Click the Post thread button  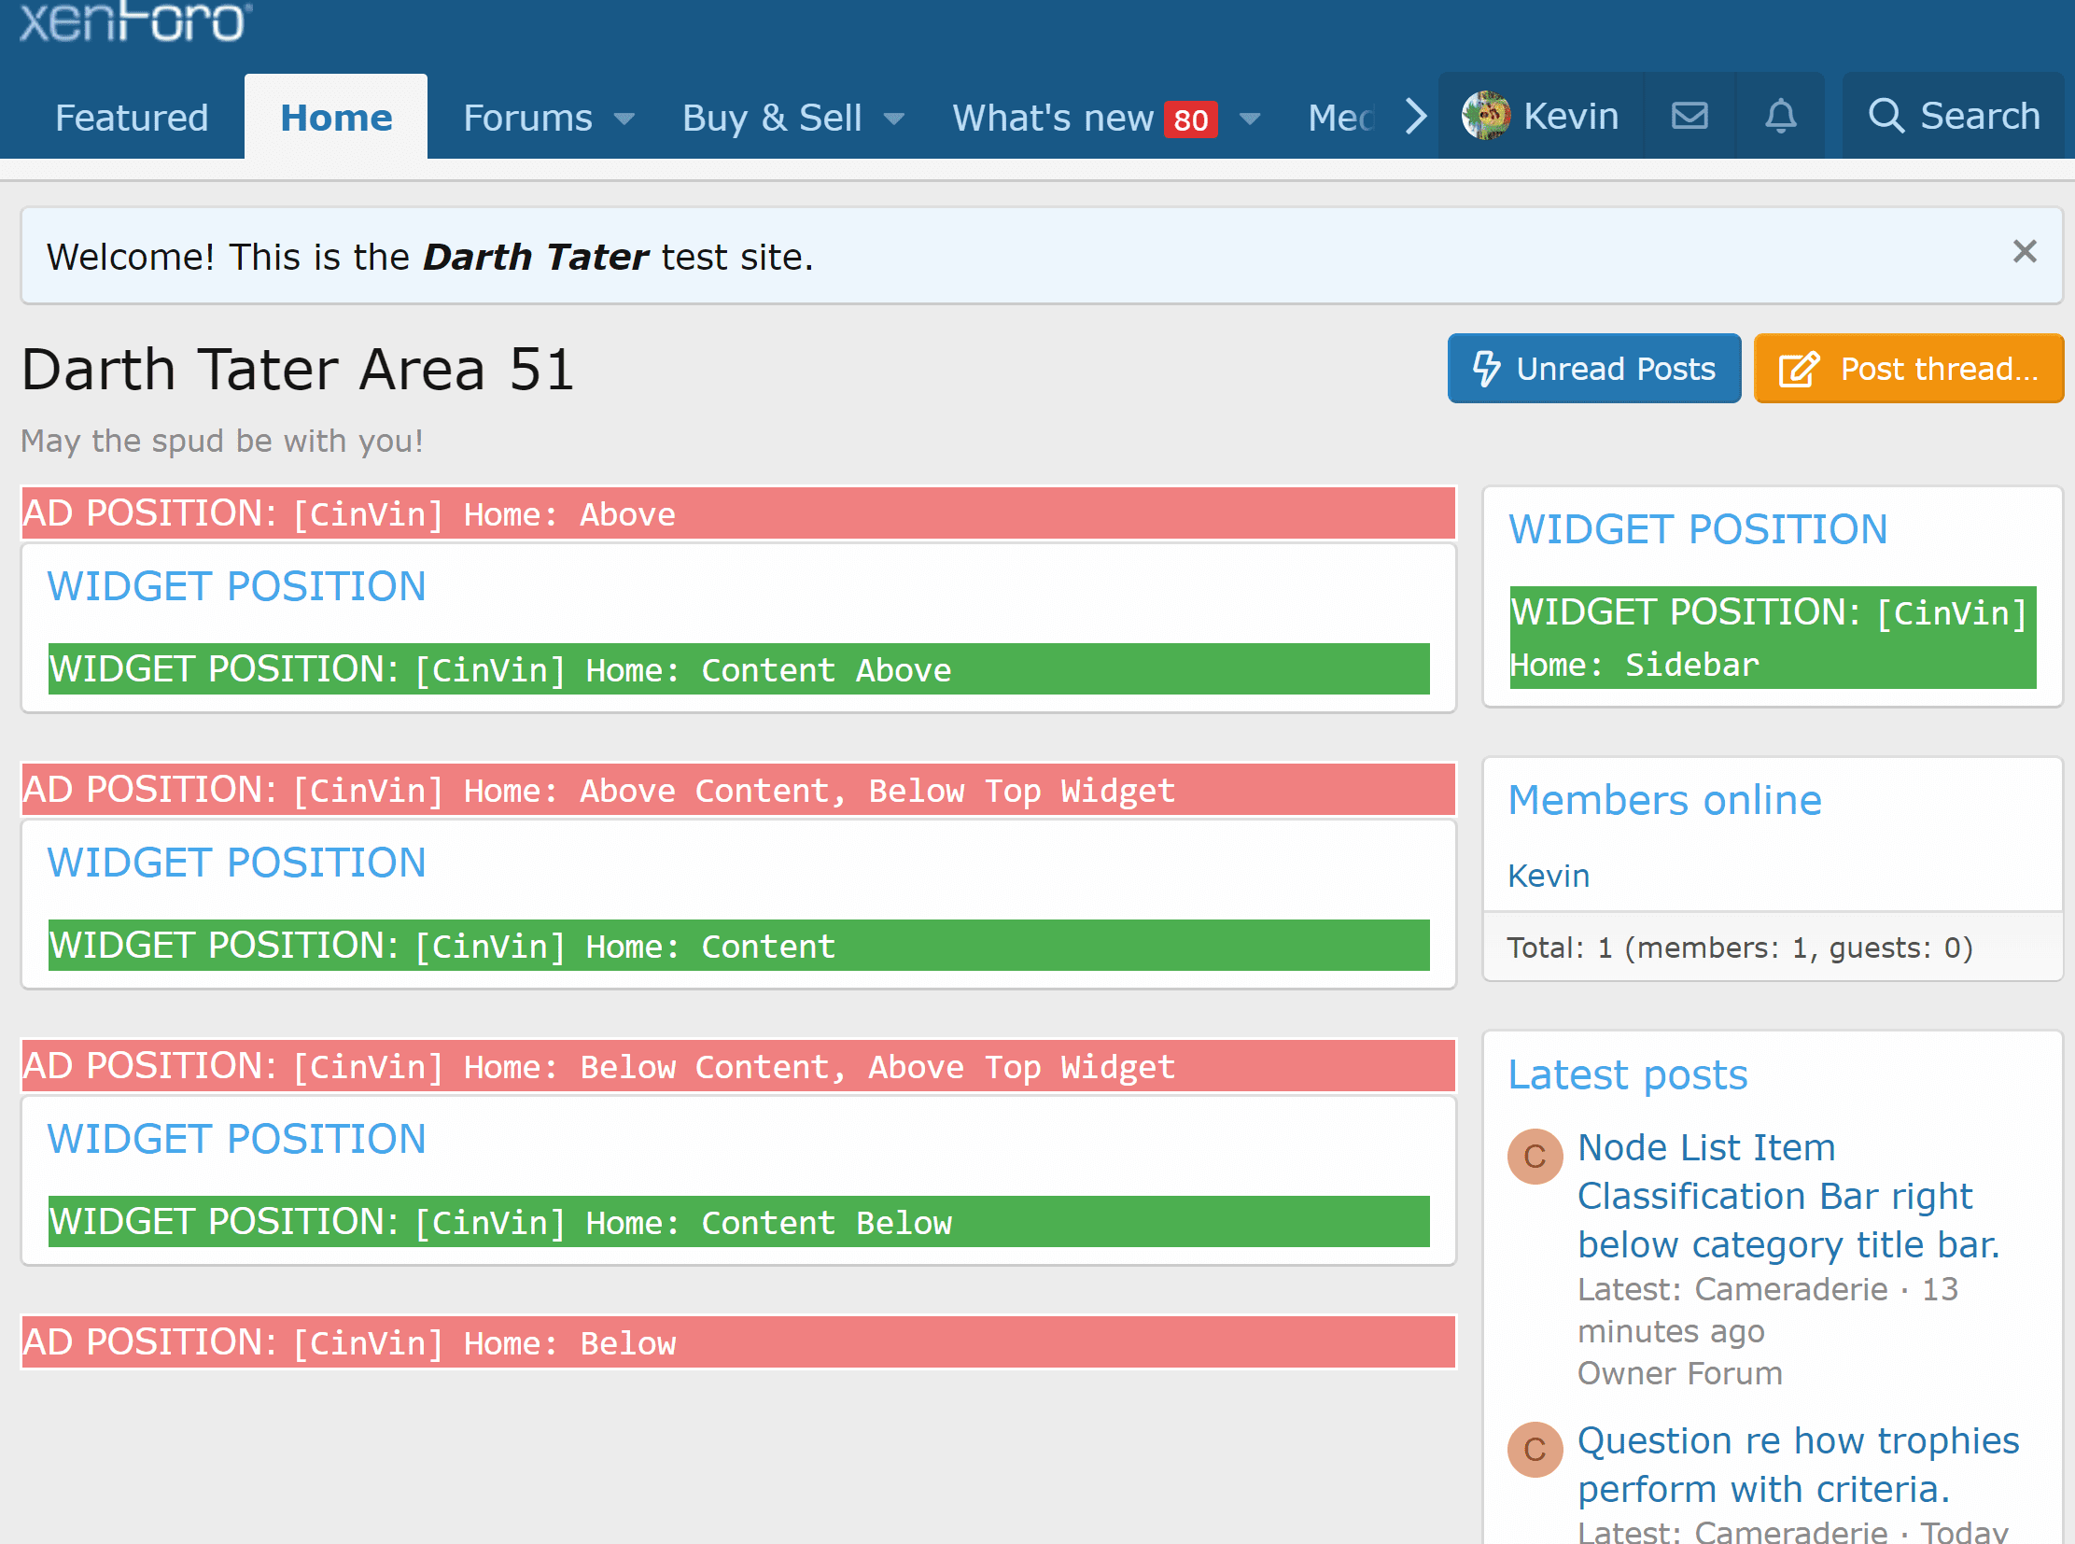1908,368
